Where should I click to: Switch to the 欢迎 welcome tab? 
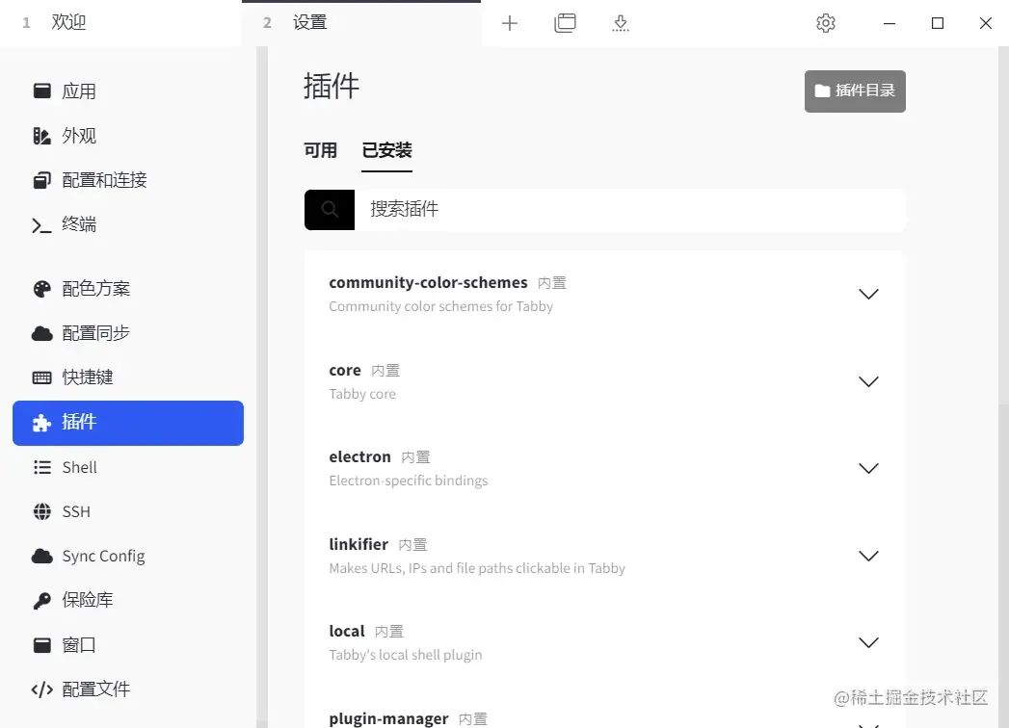120,23
